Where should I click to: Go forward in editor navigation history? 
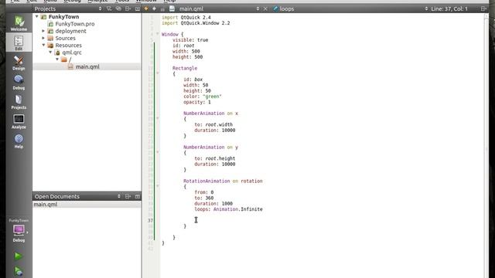coord(155,8)
